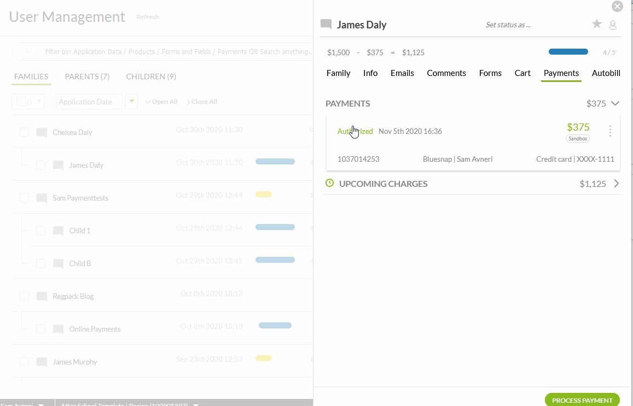The height and width of the screenshot is (406, 633).
Task: Check the box for Chelsea Daly
Action: coord(24,132)
